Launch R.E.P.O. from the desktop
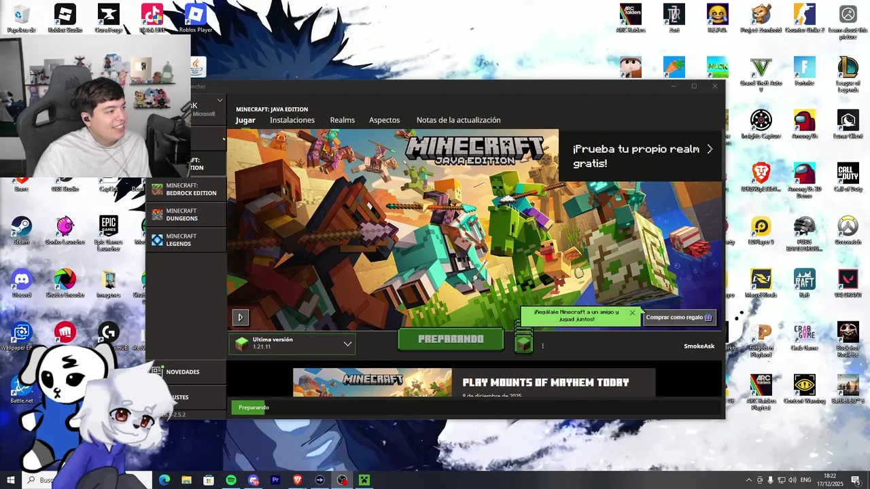 [718, 18]
